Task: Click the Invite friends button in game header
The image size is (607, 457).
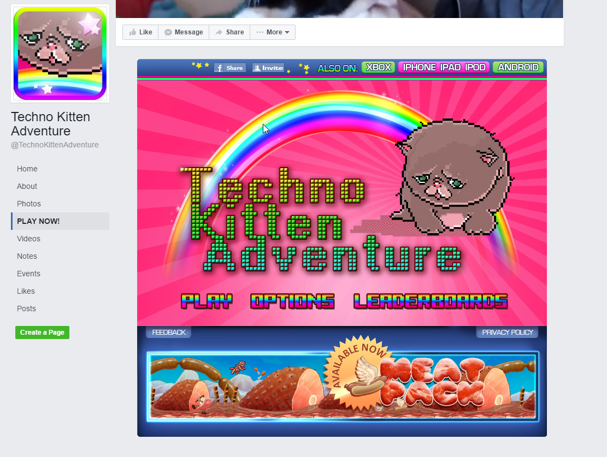Action: pos(268,68)
